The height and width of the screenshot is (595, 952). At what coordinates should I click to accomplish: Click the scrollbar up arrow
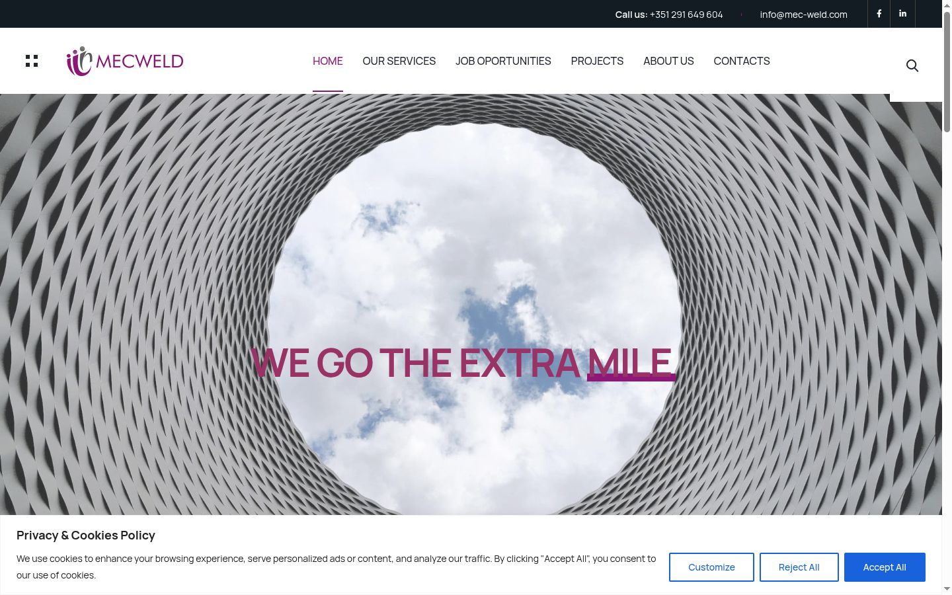click(x=947, y=5)
